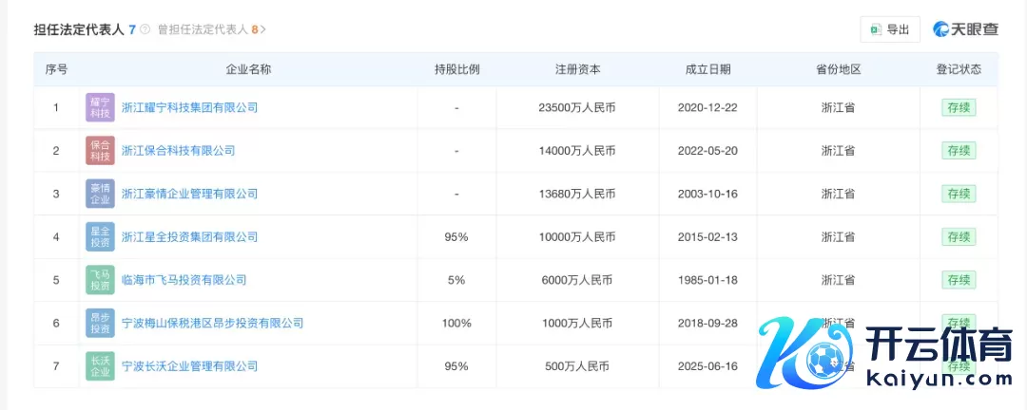This screenshot has height=410, width=1027.
Task: Open 浙江保合科技有限公司 company link
Action: pos(178,150)
